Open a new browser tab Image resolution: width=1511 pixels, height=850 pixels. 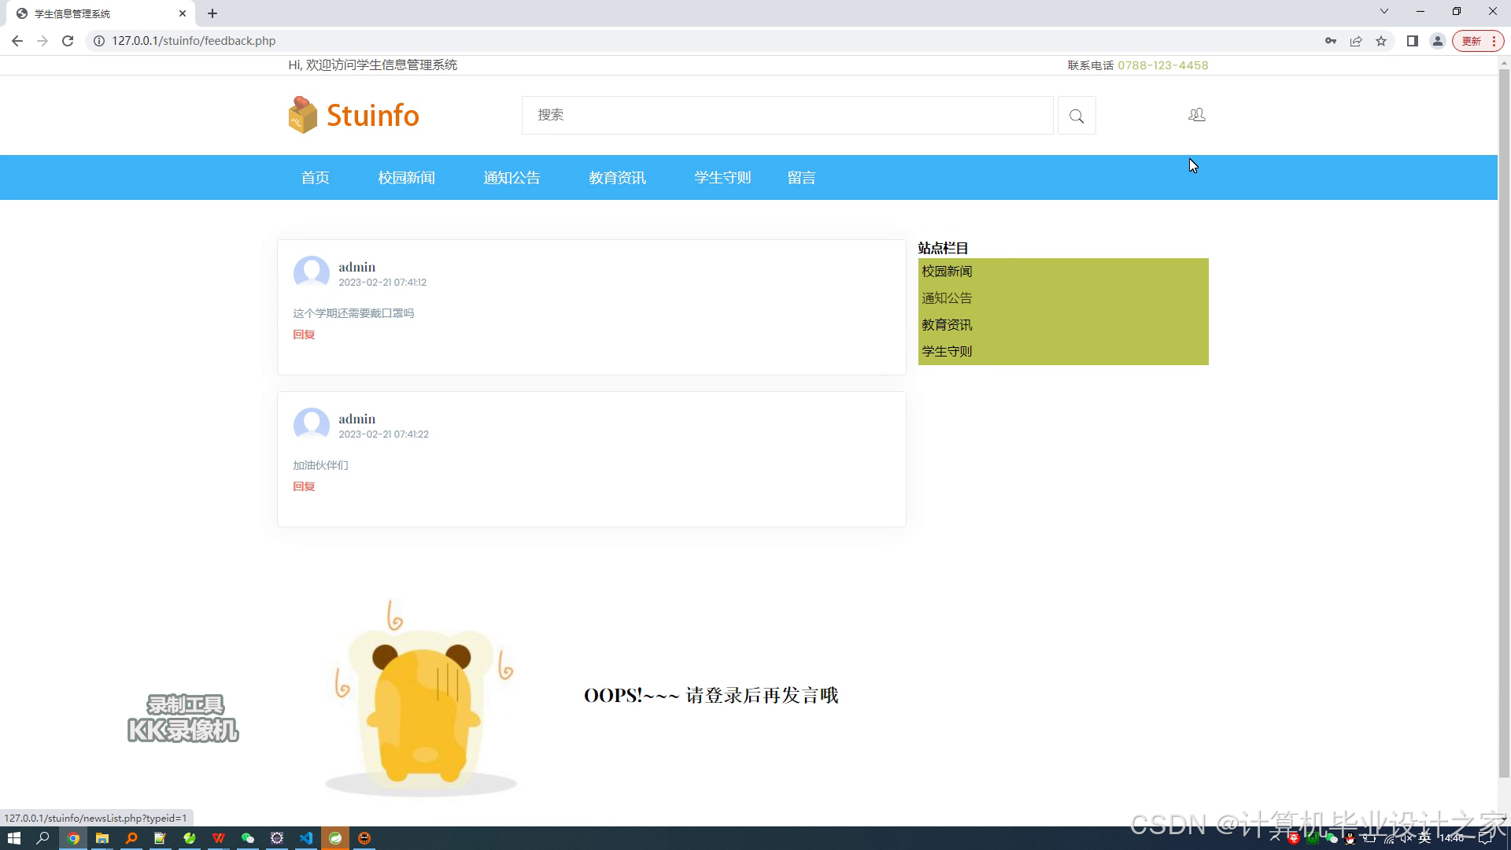[212, 13]
